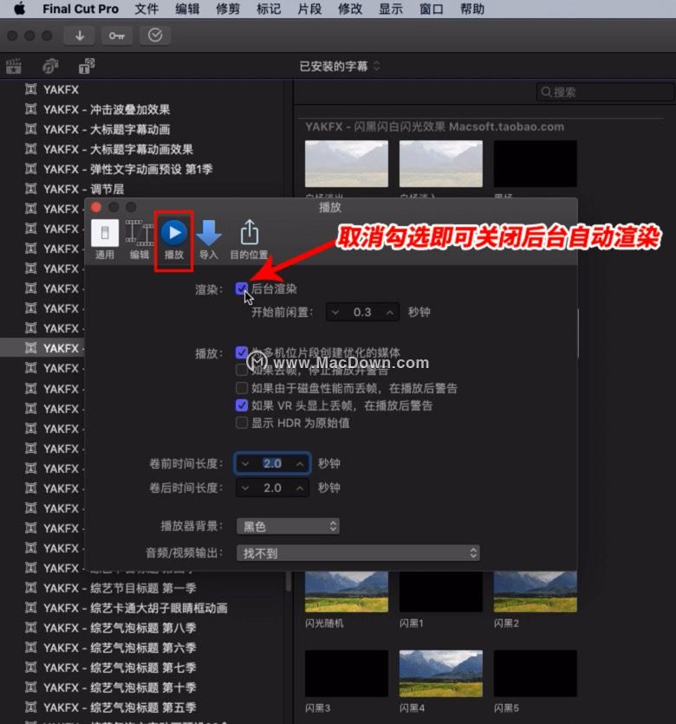676x724 pixels.
Task: Decrease 卷后时间长度 with down arrow
Action: coord(245,488)
